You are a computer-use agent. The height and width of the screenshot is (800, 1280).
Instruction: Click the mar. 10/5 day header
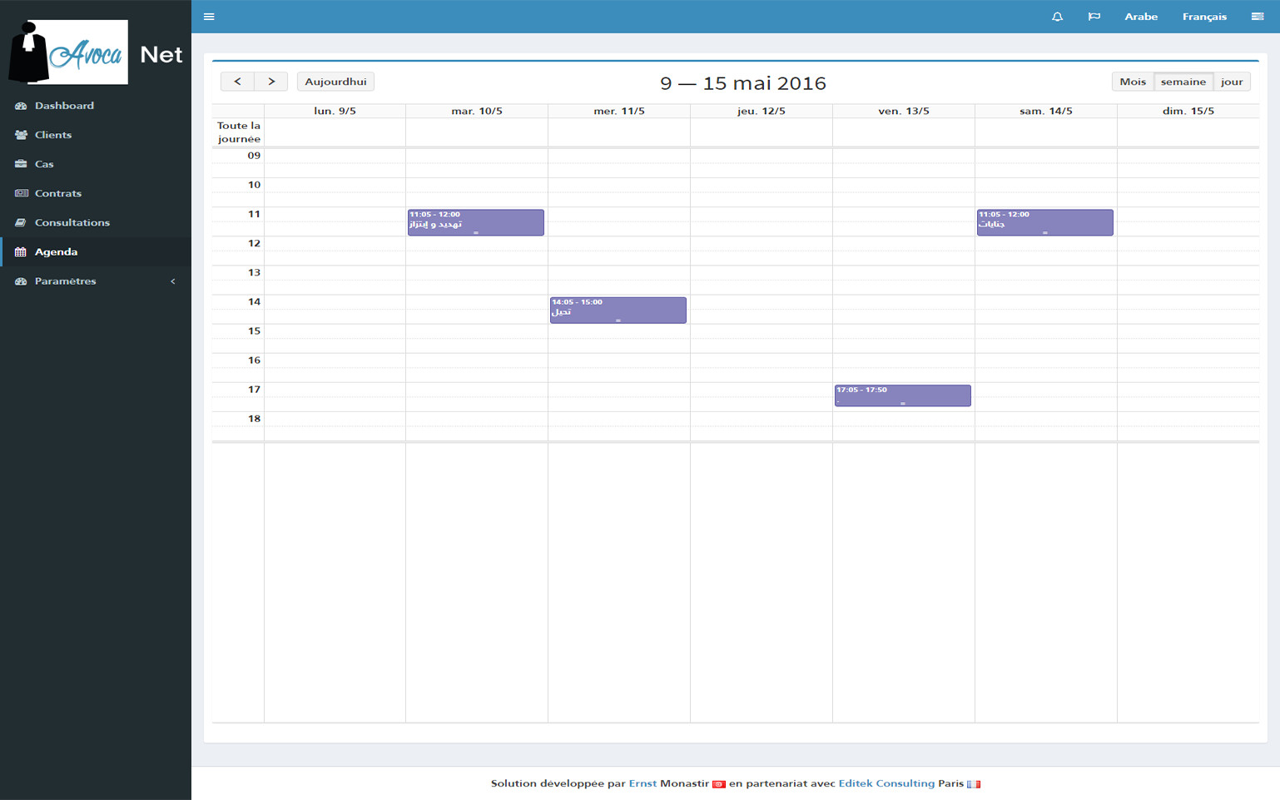pyautogui.click(x=477, y=111)
